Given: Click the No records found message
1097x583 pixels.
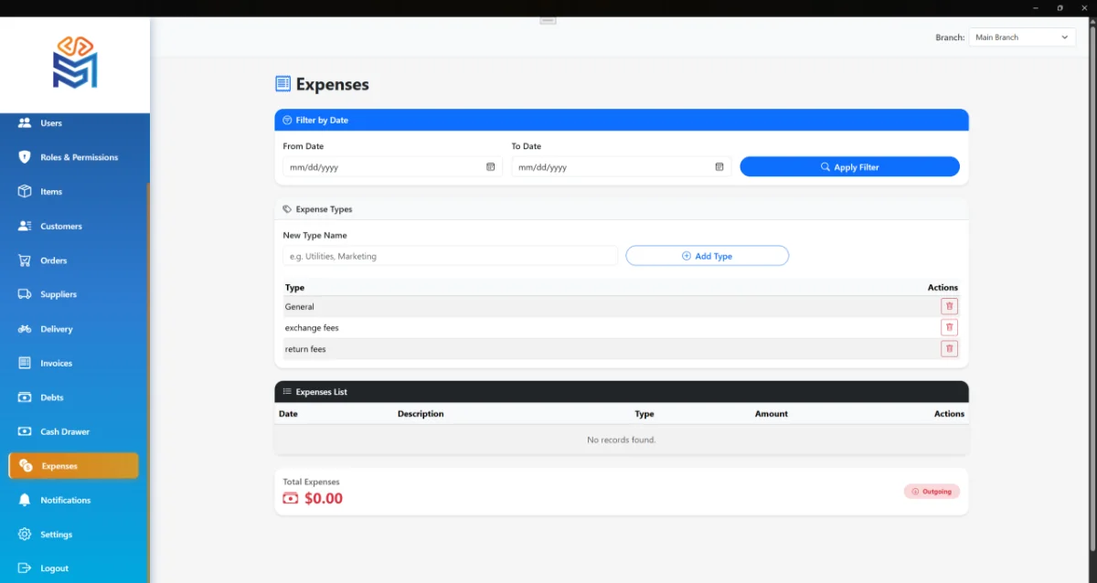Looking at the screenshot, I should 622,440.
